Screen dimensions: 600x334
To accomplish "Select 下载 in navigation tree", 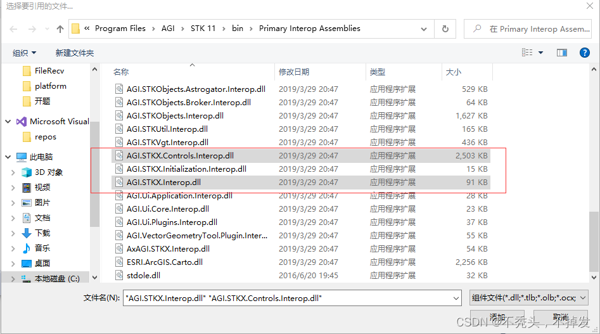I will pos(42,233).
